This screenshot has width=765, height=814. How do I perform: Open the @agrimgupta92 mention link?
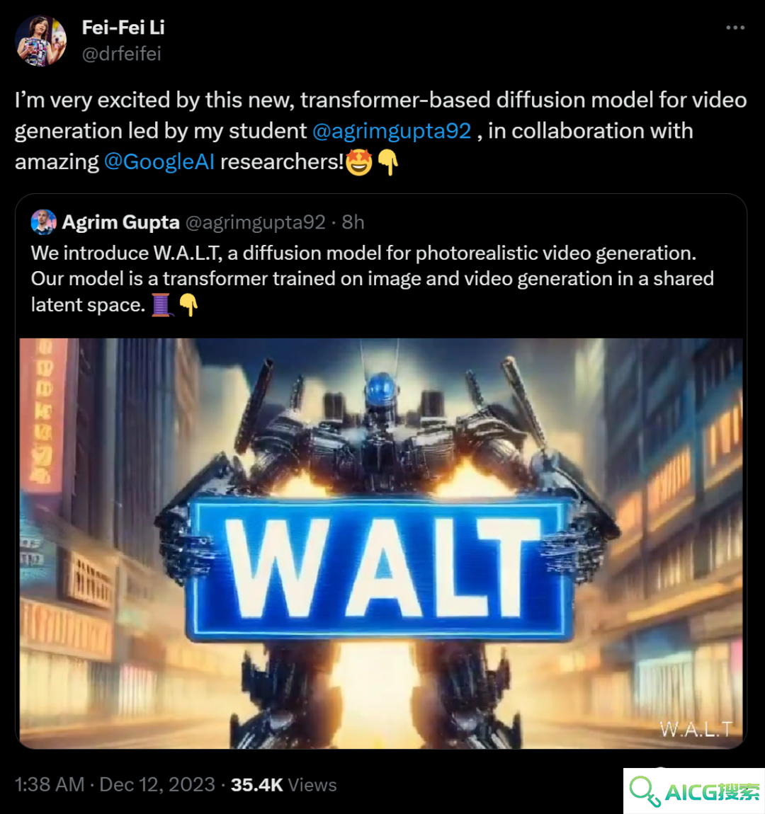point(392,131)
